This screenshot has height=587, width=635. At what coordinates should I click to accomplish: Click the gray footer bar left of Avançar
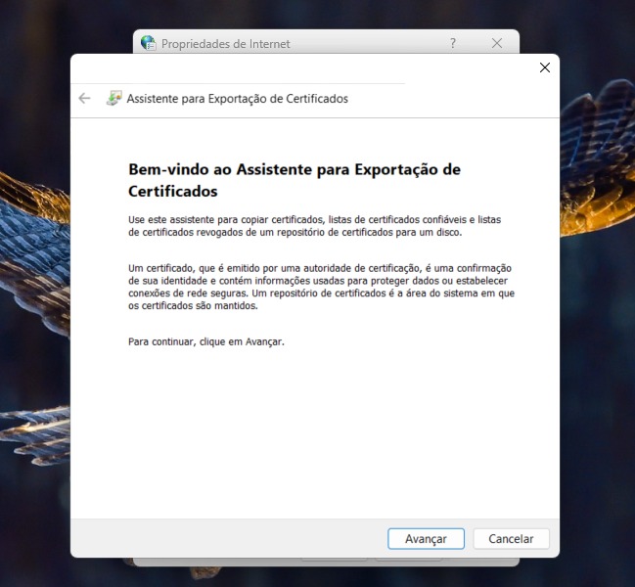(225, 538)
